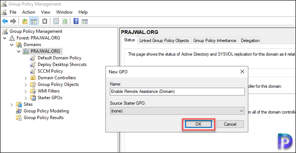Collapse the Forest: PRAJWAL.ORG node
The image size is (296, 153).
pos(5,38)
